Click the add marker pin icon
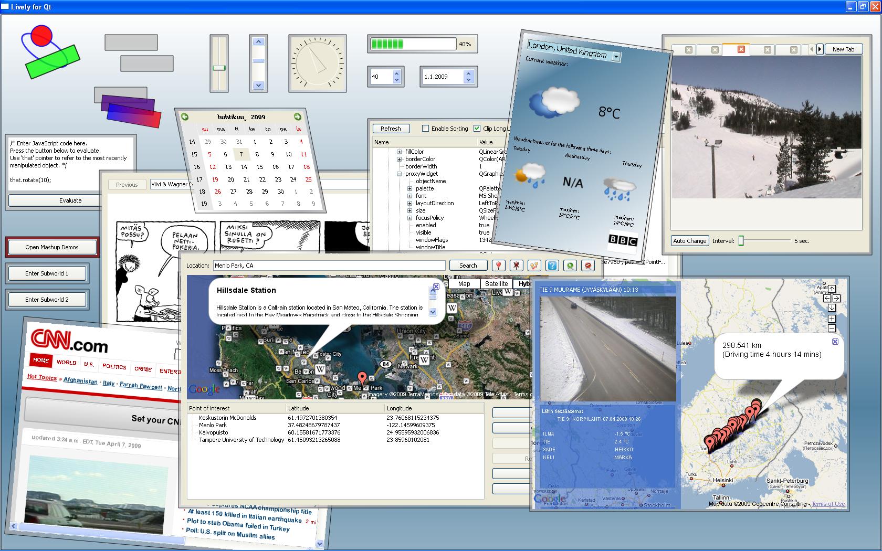Image resolution: width=882 pixels, height=551 pixels. tap(499, 266)
